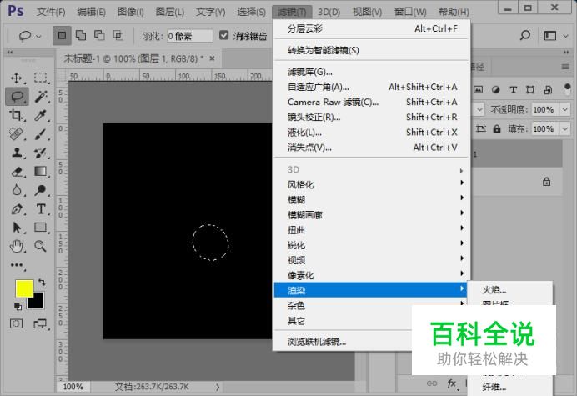
Task: Open the 图像(I) menu
Action: [131, 12]
